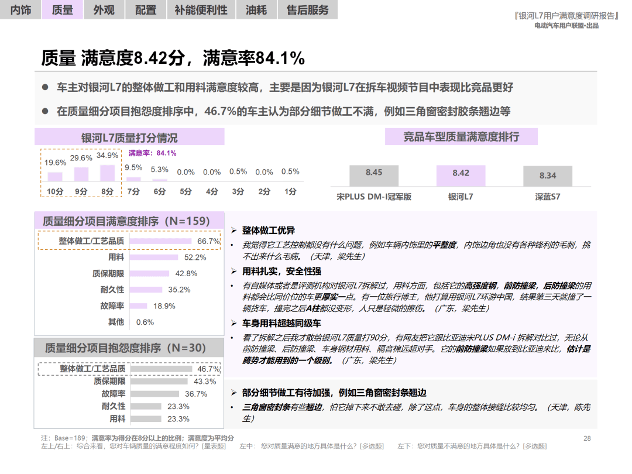Click the 整体做工/工艺品质 66.7% bar

pyautogui.click(x=160, y=241)
